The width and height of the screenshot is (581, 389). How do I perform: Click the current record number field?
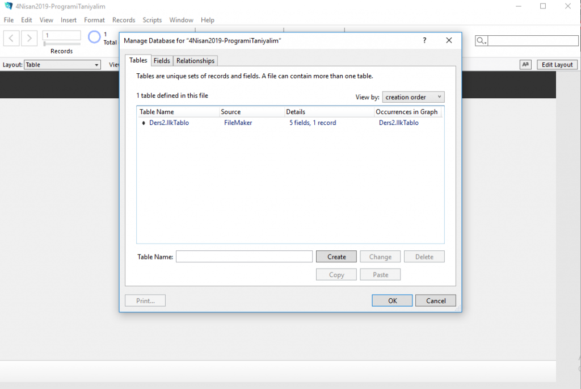pos(61,35)
